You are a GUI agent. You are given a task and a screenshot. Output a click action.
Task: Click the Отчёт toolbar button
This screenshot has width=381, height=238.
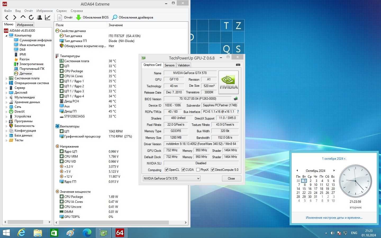[65, 17]
